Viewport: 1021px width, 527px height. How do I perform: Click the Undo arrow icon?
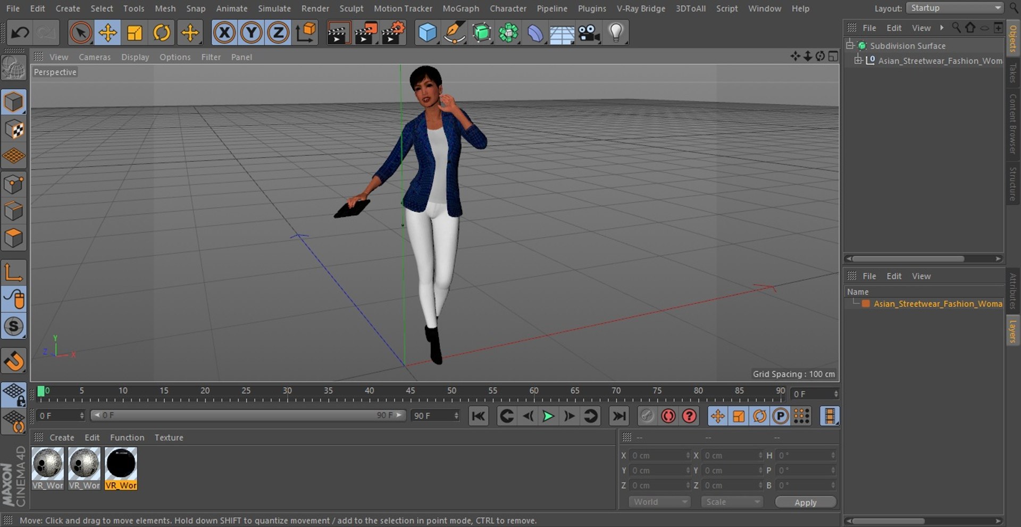[x=20, y=33]
